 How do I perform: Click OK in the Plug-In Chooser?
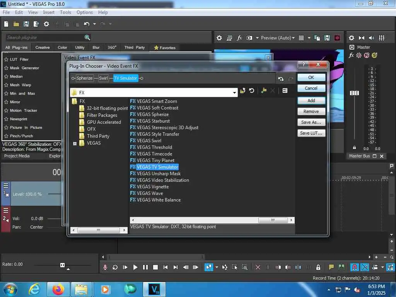(x=311, y=77)
